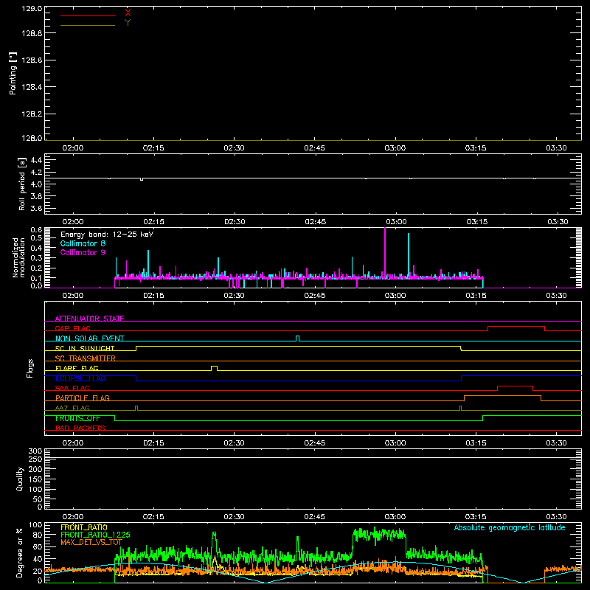
Task: Click the tall cyan spike after 03:00
Action: pyautogui.click(x=409, y=255)
